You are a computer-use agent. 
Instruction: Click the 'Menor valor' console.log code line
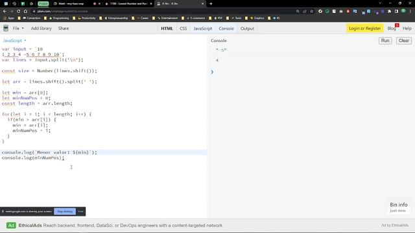49,153
